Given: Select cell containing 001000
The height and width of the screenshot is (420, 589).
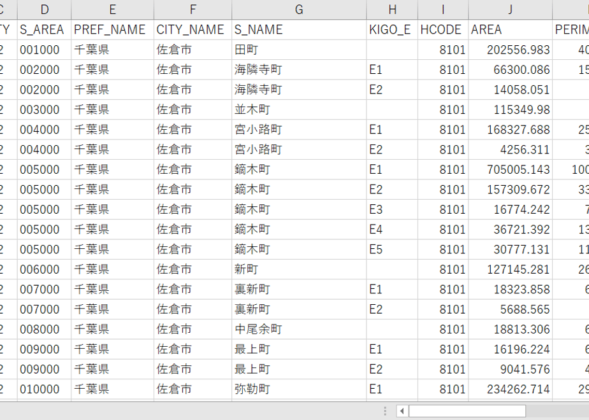Looking at the screenshot, I should [x=45, y=50].
